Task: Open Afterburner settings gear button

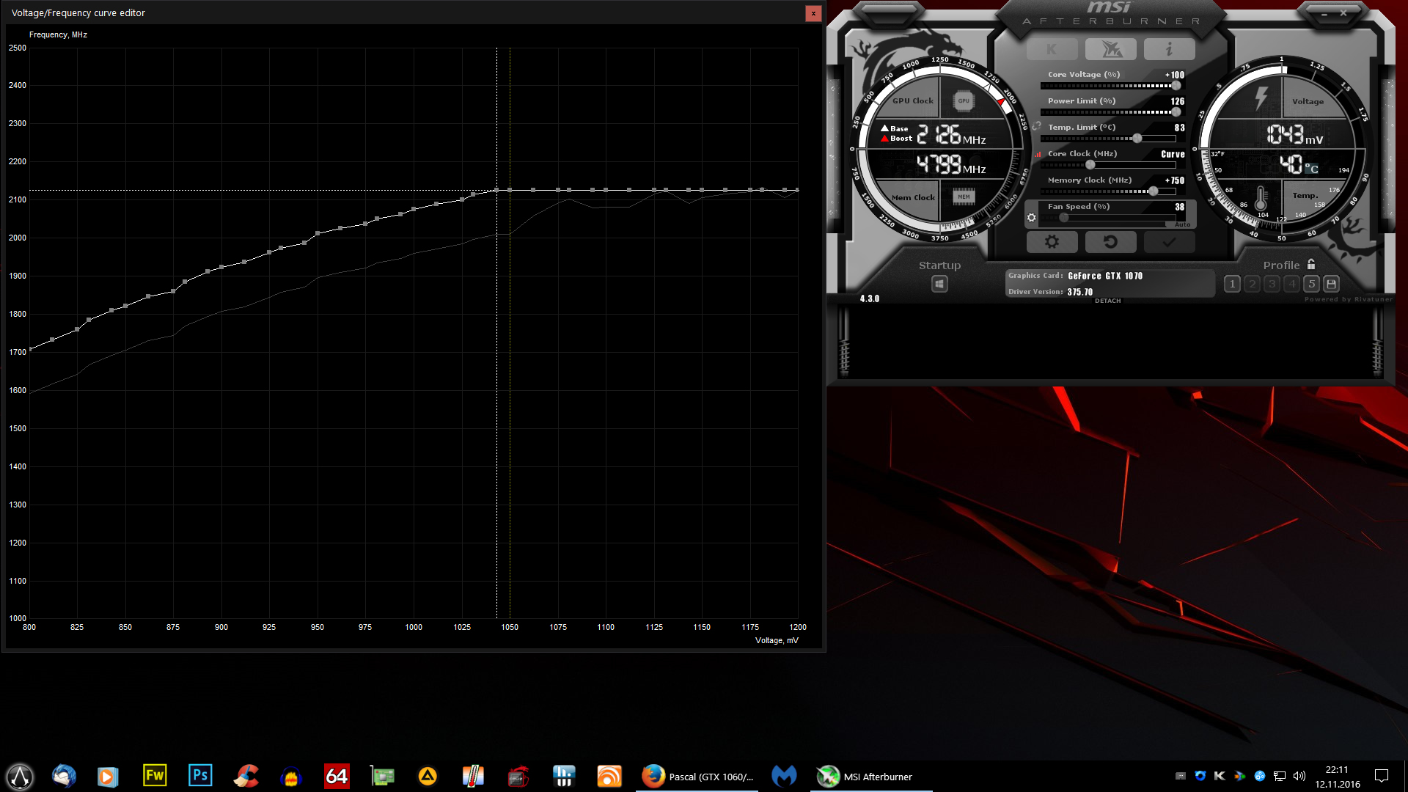Action: pyautogui.click(x=1052, y=242)
